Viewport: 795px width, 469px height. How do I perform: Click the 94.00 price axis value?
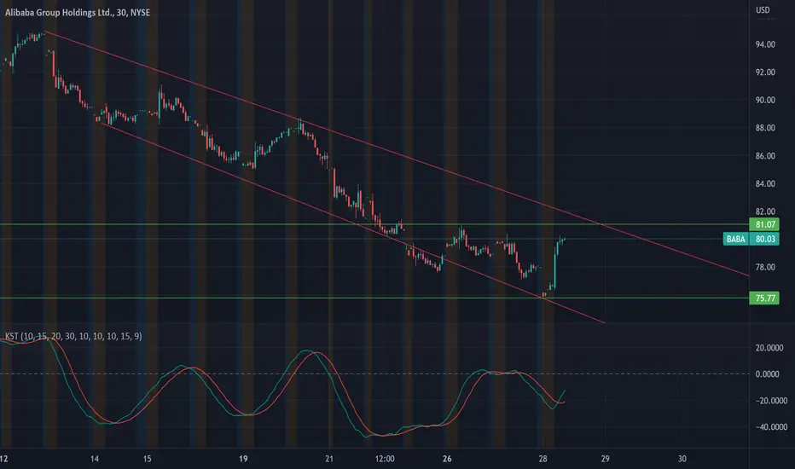coord(765,44)
